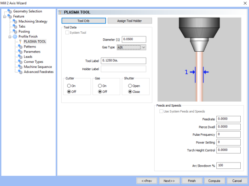Click the Machine Sequence gear icon
The height and width of the screenshot is (186, 249).
(20, 67)
